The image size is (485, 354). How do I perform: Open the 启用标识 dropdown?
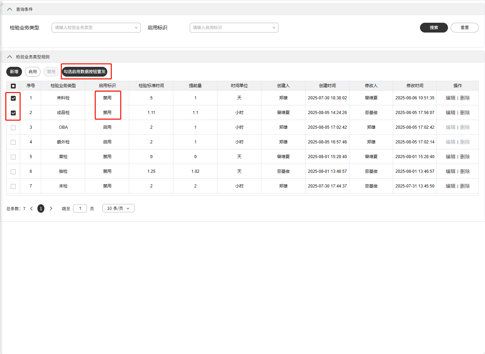(x=234, y=28)
